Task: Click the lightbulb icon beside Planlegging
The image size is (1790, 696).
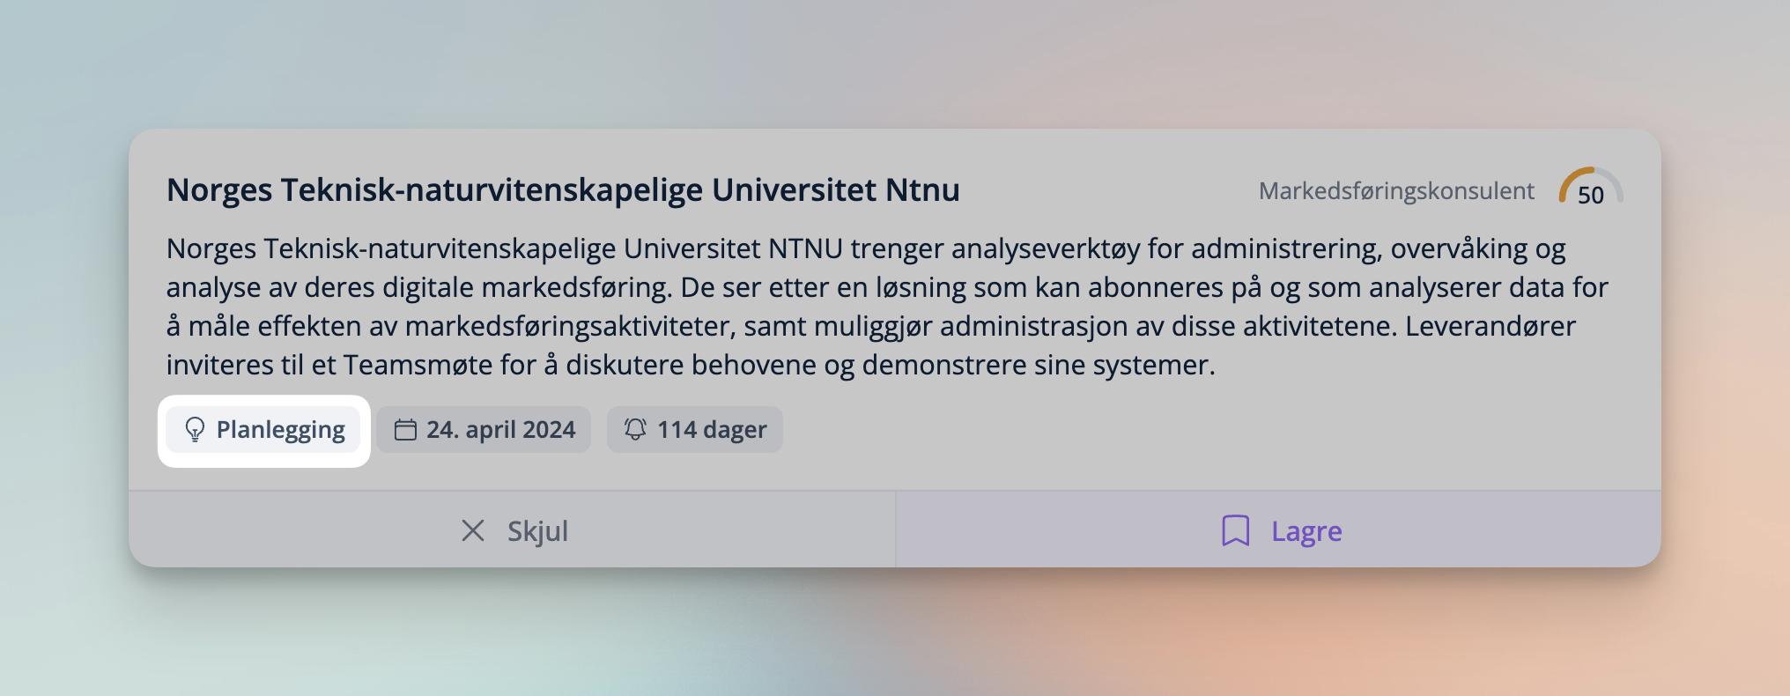Action: tap(195, 430)
